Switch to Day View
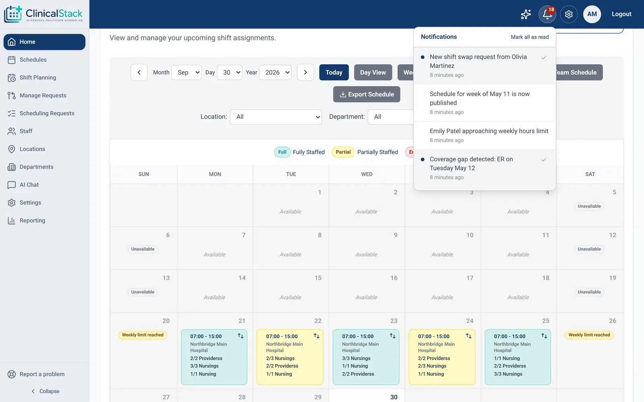Viewport: 644px width, 402px height. click(373, 72)
